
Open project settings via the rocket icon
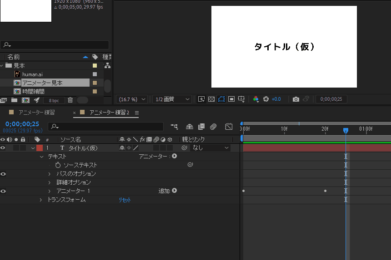(x=37, y=100)
